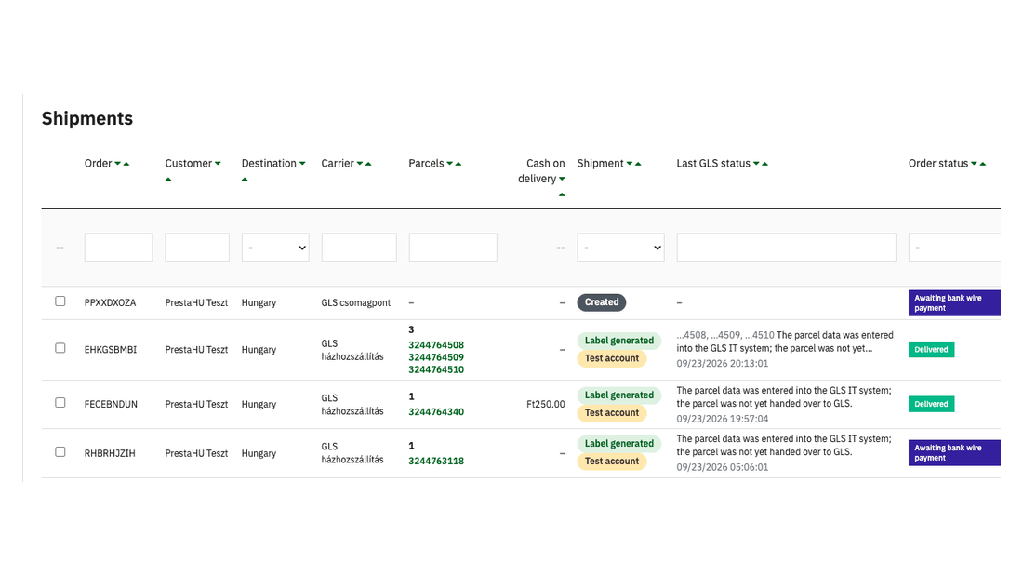
Task: Open parcel number 3244764340
Action: pos(436,412)
